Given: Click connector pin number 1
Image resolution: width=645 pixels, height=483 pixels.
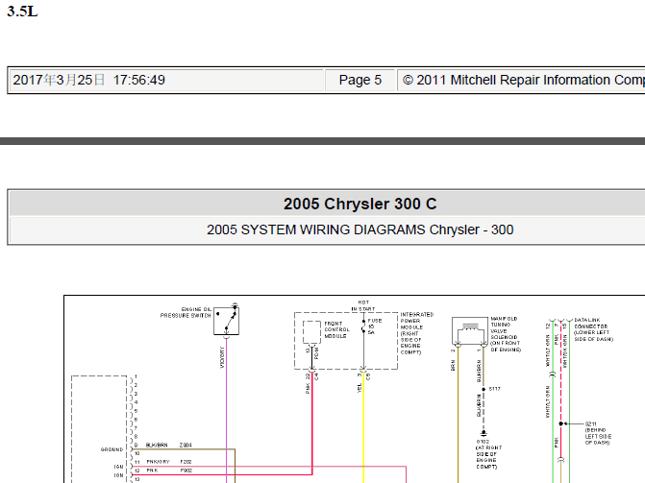Looking at the screenshot, I should pyautogui.click(x=136, y=376).
